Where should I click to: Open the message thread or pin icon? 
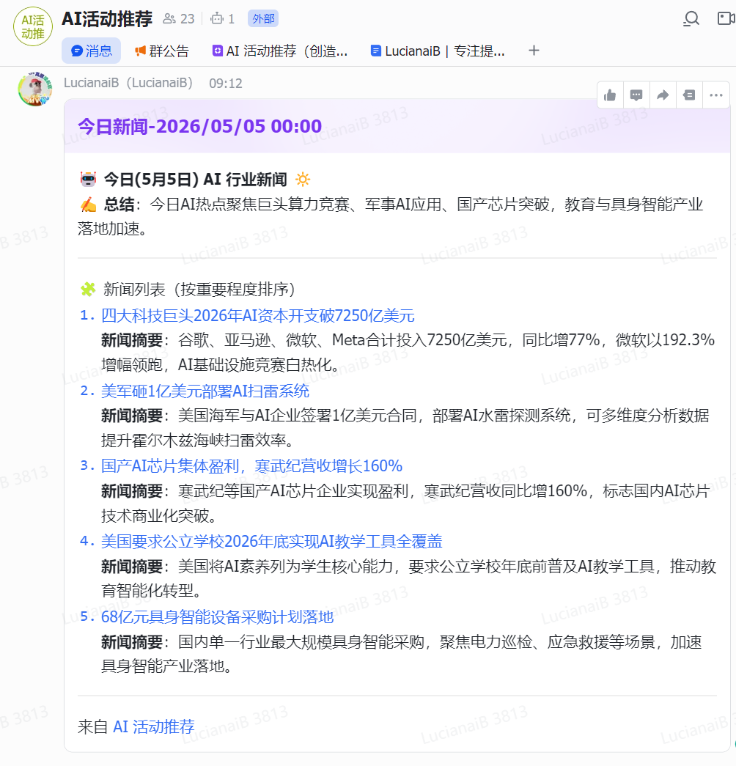coord(689,95)
